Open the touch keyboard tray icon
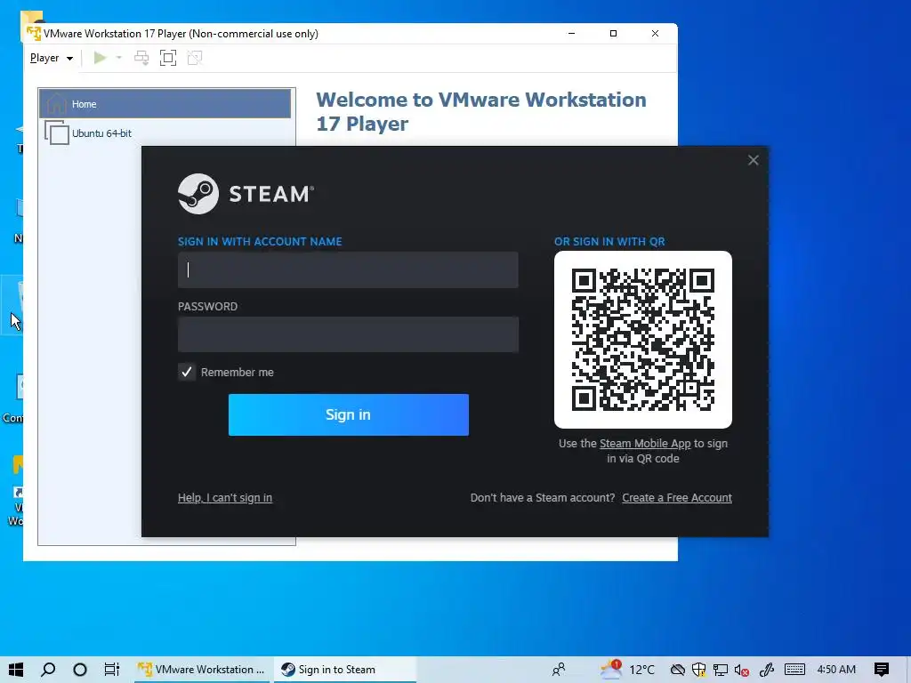 pos(794,670)
